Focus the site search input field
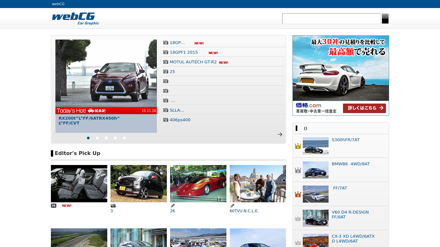 pos(331,19)
